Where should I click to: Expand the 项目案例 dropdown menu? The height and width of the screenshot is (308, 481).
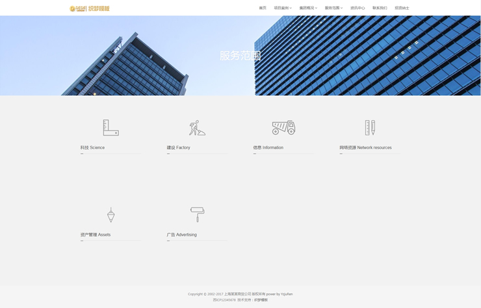[x=282, y=8]
